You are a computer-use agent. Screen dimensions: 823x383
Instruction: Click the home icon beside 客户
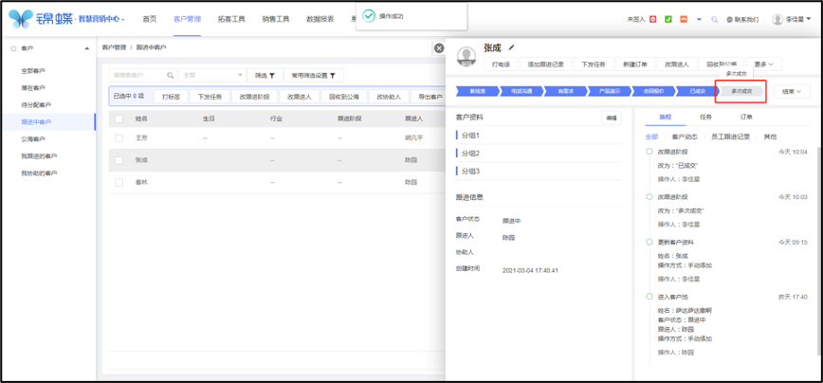(x=13, y=48)
